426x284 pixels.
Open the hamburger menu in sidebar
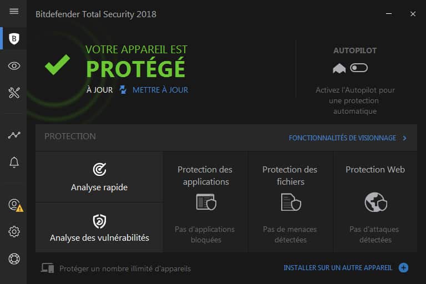point(14,12)
